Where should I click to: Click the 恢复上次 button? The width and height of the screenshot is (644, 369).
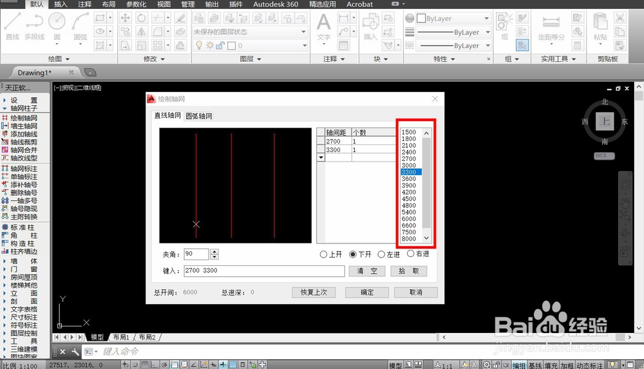pyautogui.click(x=314, y=292)
